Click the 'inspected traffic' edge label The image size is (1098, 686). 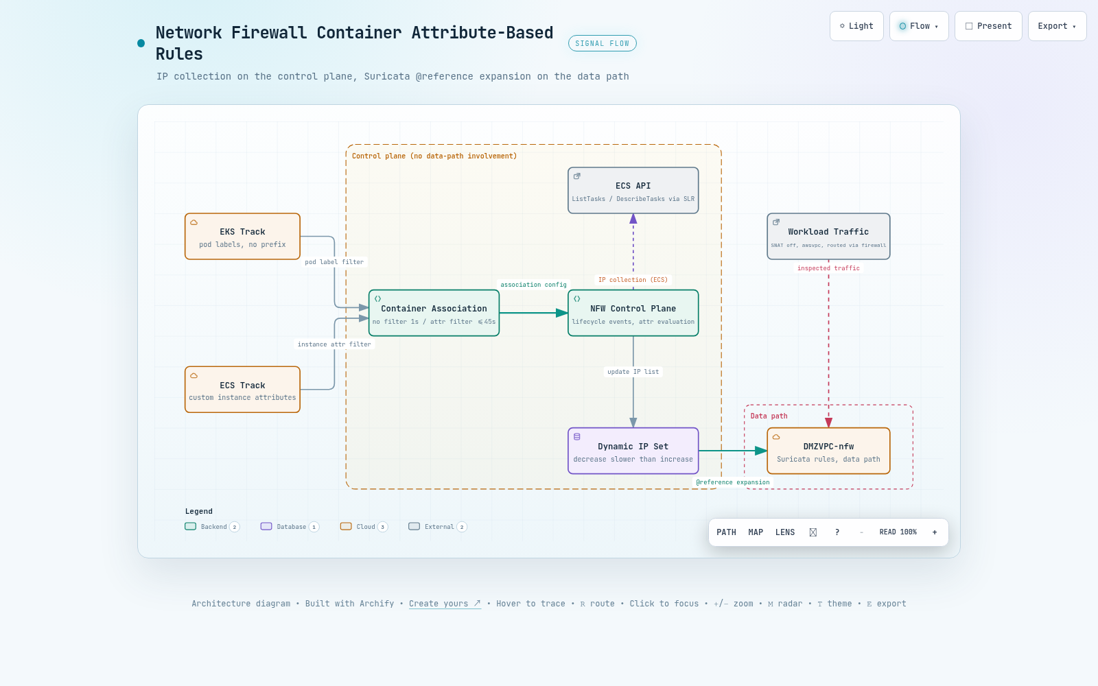(x=828, y=268)
